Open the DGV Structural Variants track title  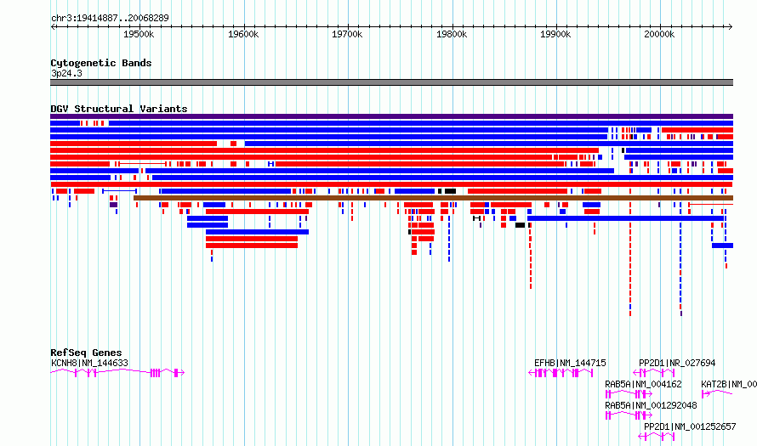tap(119, 109)
